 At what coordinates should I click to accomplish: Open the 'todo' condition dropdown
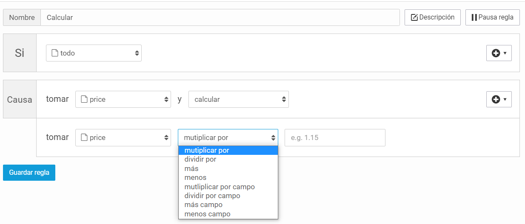[x=94, y=53]
